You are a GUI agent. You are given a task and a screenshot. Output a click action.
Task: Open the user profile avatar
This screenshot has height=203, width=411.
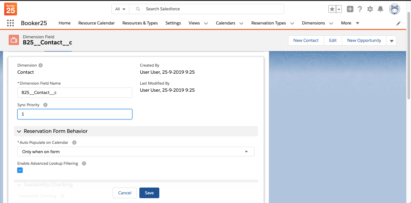394,9
